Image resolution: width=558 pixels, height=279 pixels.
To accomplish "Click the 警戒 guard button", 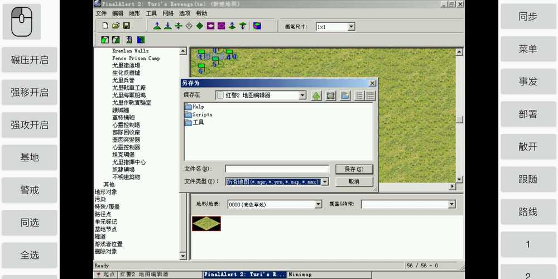I will [30, 190].
